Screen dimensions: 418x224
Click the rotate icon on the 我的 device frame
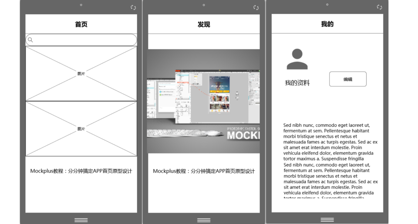(379, 7)
